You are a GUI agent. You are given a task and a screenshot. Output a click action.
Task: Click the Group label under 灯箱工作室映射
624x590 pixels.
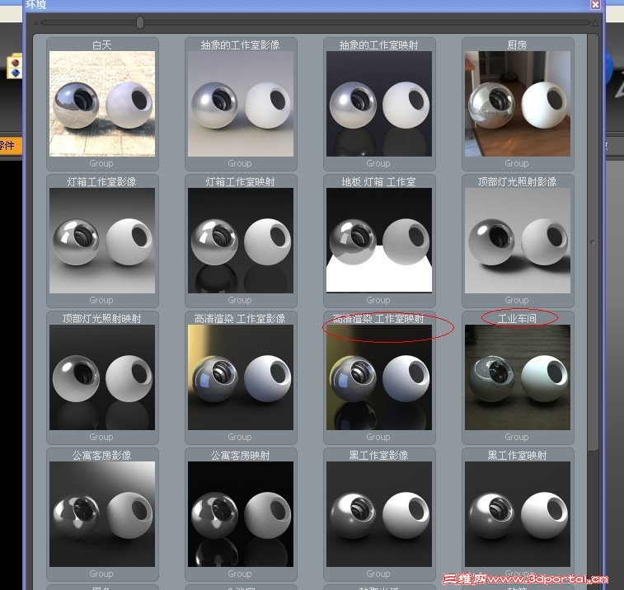pos(240,300)
